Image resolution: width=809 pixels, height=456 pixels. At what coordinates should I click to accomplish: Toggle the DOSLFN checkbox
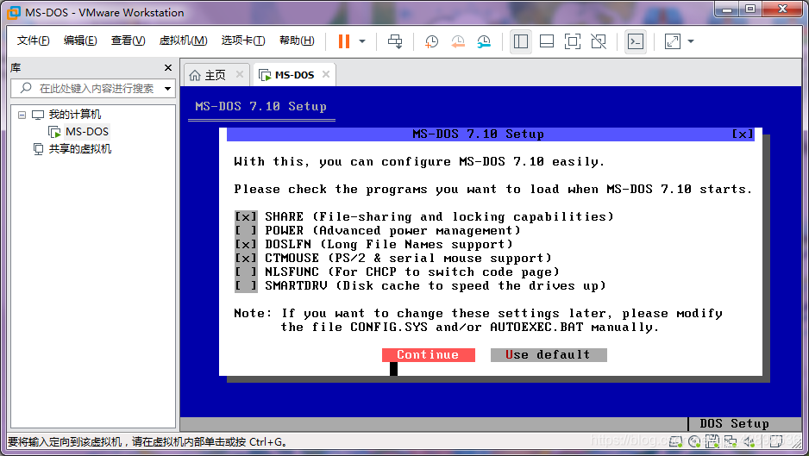click(246, 245)
